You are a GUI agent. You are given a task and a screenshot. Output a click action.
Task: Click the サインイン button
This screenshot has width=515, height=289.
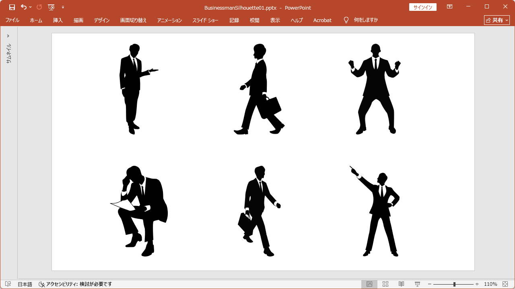click(x=422, y=7)
